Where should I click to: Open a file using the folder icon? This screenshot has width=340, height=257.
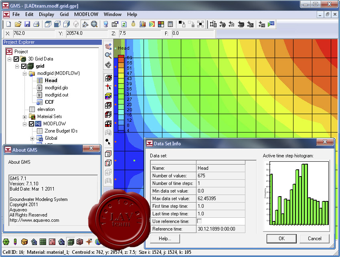[18, 24]
